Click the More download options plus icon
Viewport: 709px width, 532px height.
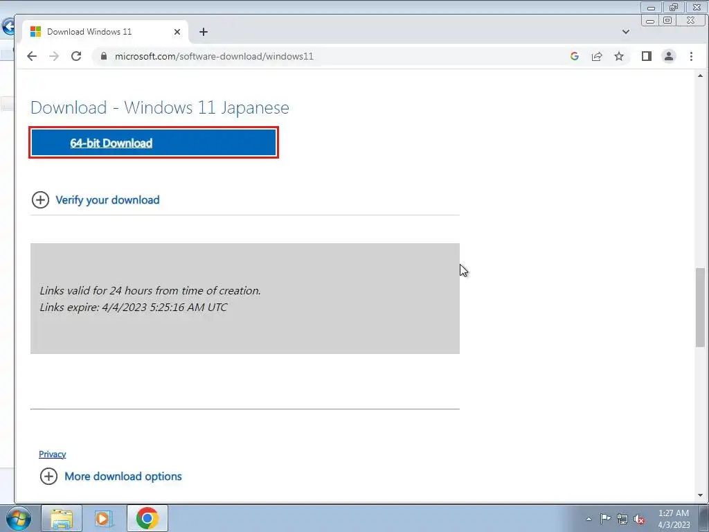pos(49,477)
